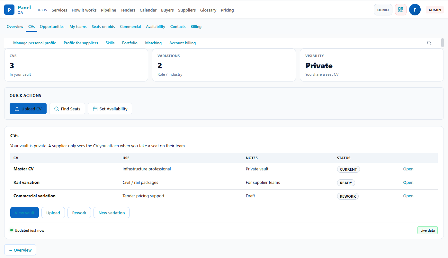Open the Pipeline page
This screenshot has height=258, width=448.
109,10
